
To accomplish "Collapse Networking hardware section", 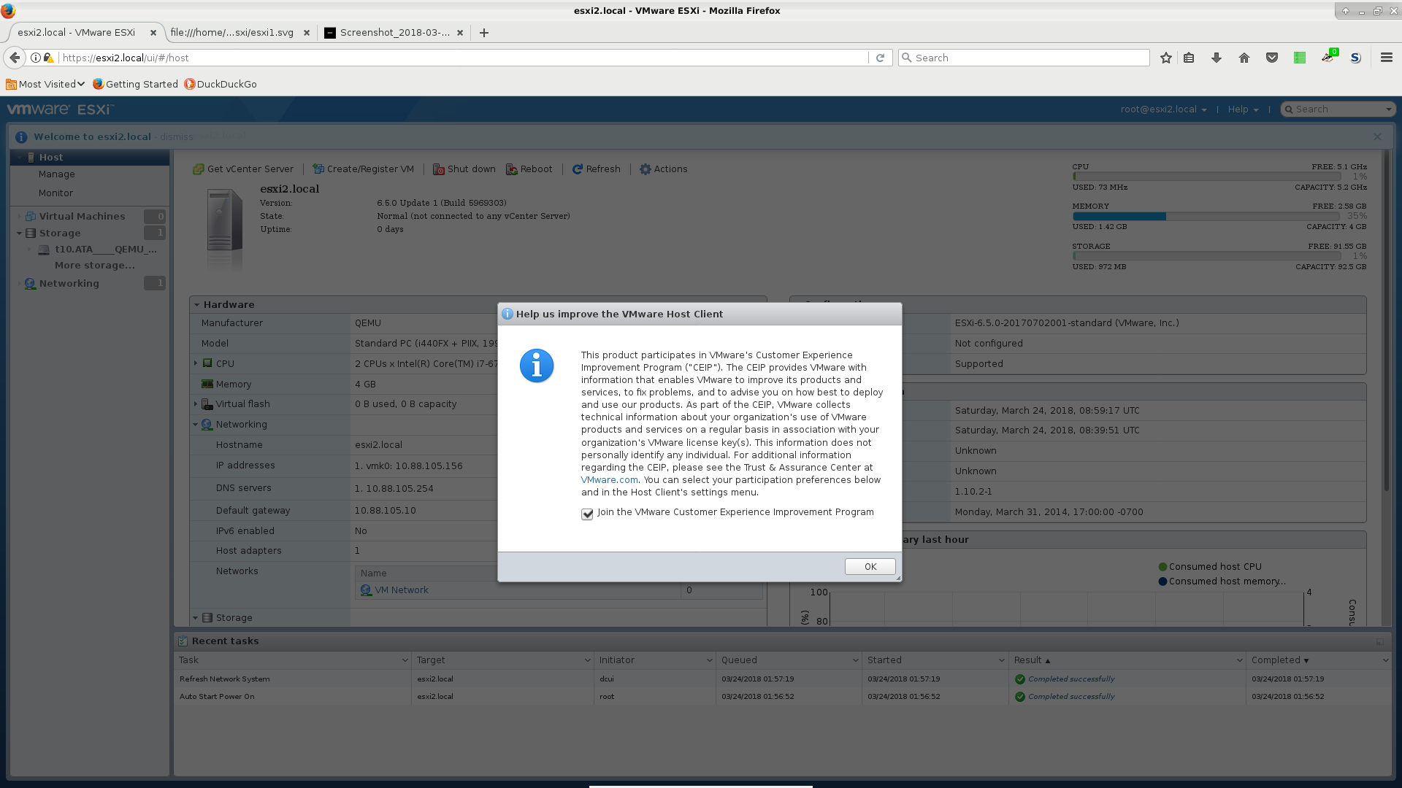I will click(x=196, y=425).
